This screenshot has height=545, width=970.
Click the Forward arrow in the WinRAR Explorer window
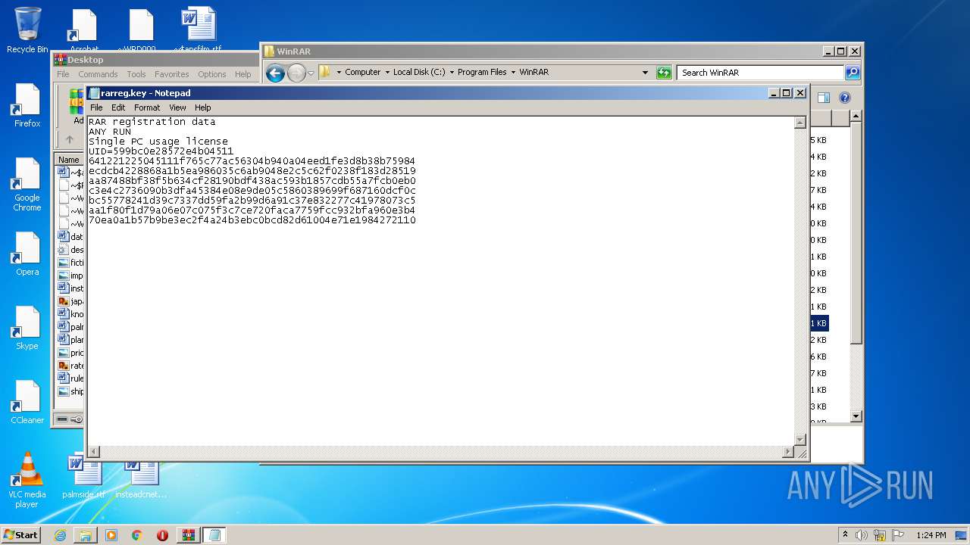[296, 73]
